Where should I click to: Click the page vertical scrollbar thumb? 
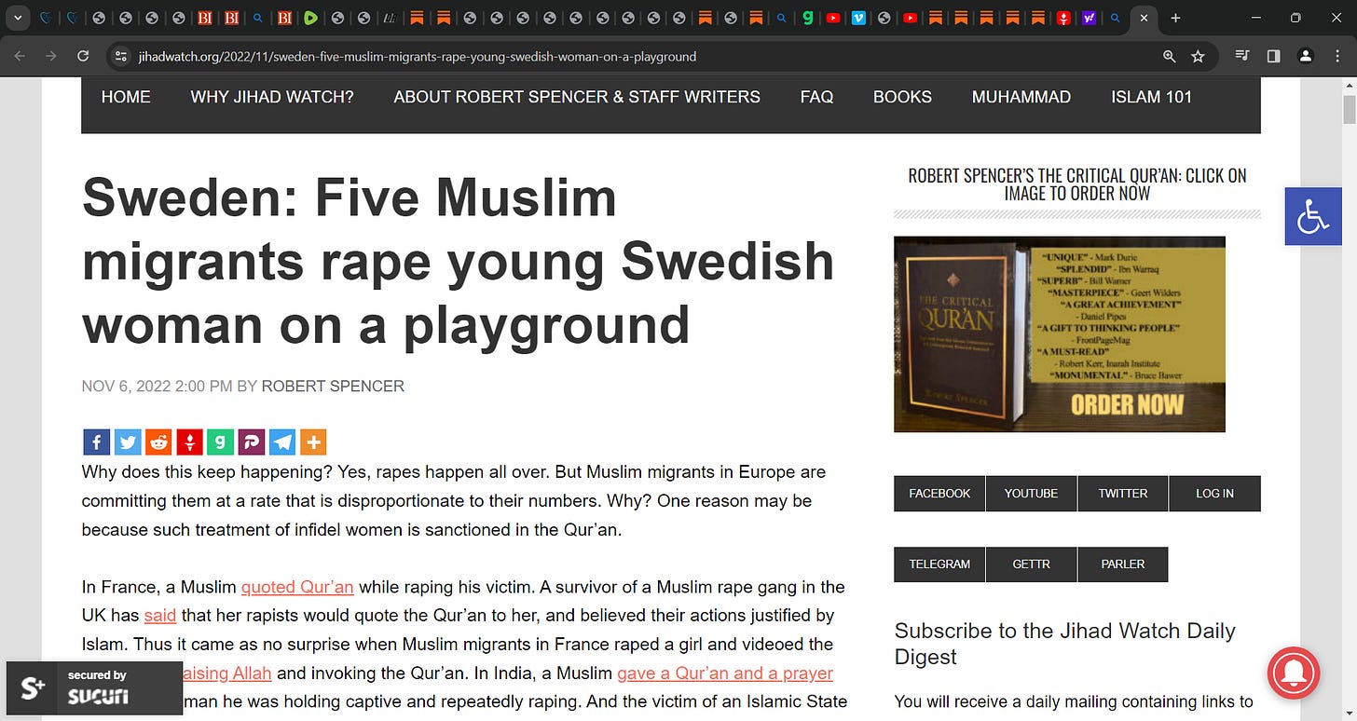click(x=1349, y=109)
